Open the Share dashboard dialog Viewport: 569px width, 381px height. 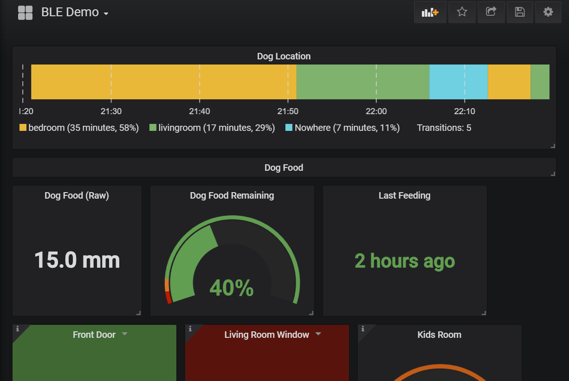[491, 12]
